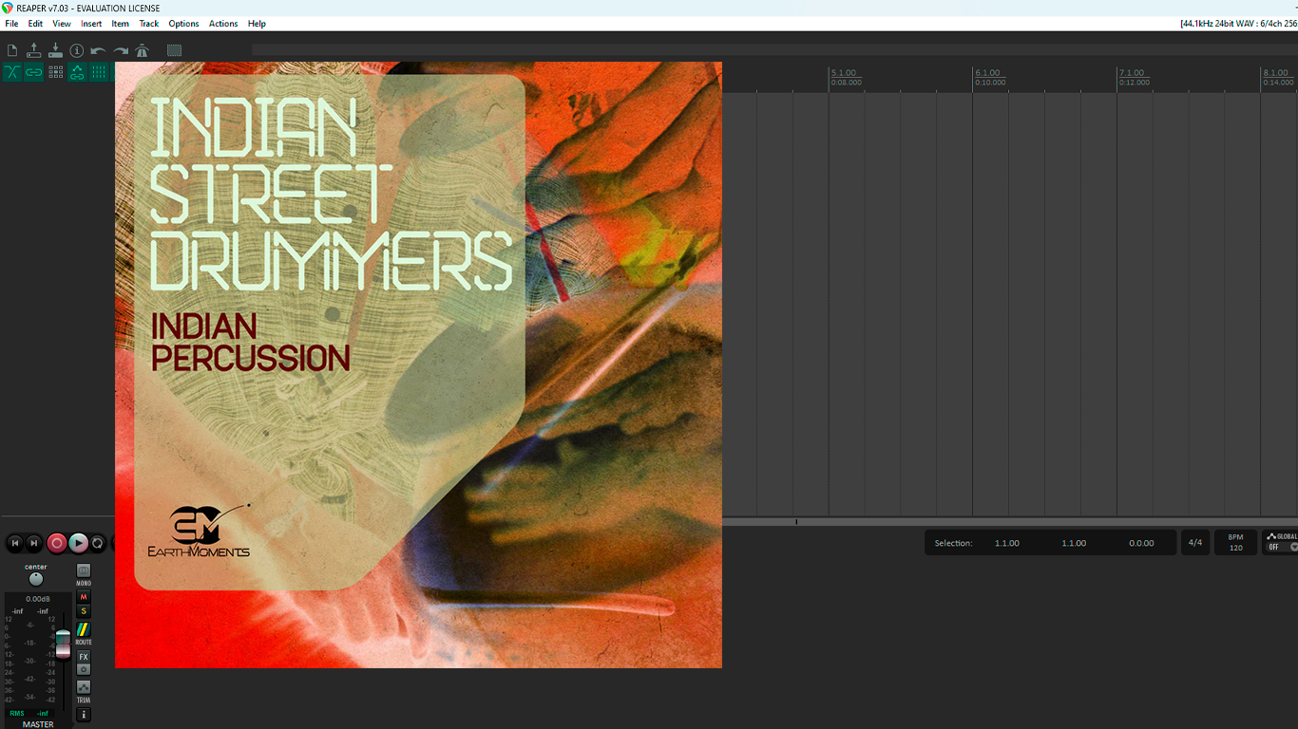Open the Item menu
Screen dimensions: 1298x729
(120, 24)
